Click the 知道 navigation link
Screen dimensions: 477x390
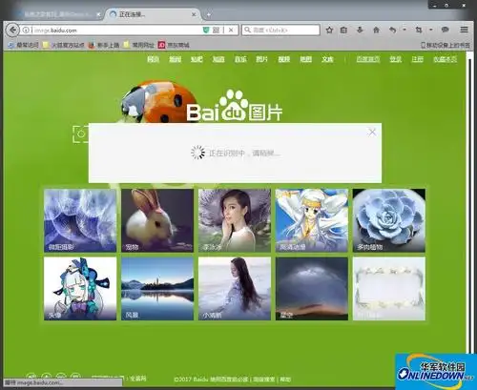coord(218,59)
